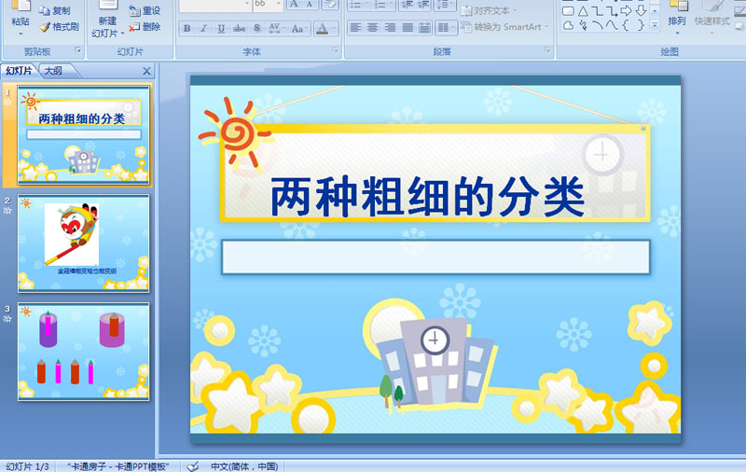The width and height of the screenshot is (746, 472).
Task: Clear all formatting with eraser icon
Action: click(x=329, y=5)
